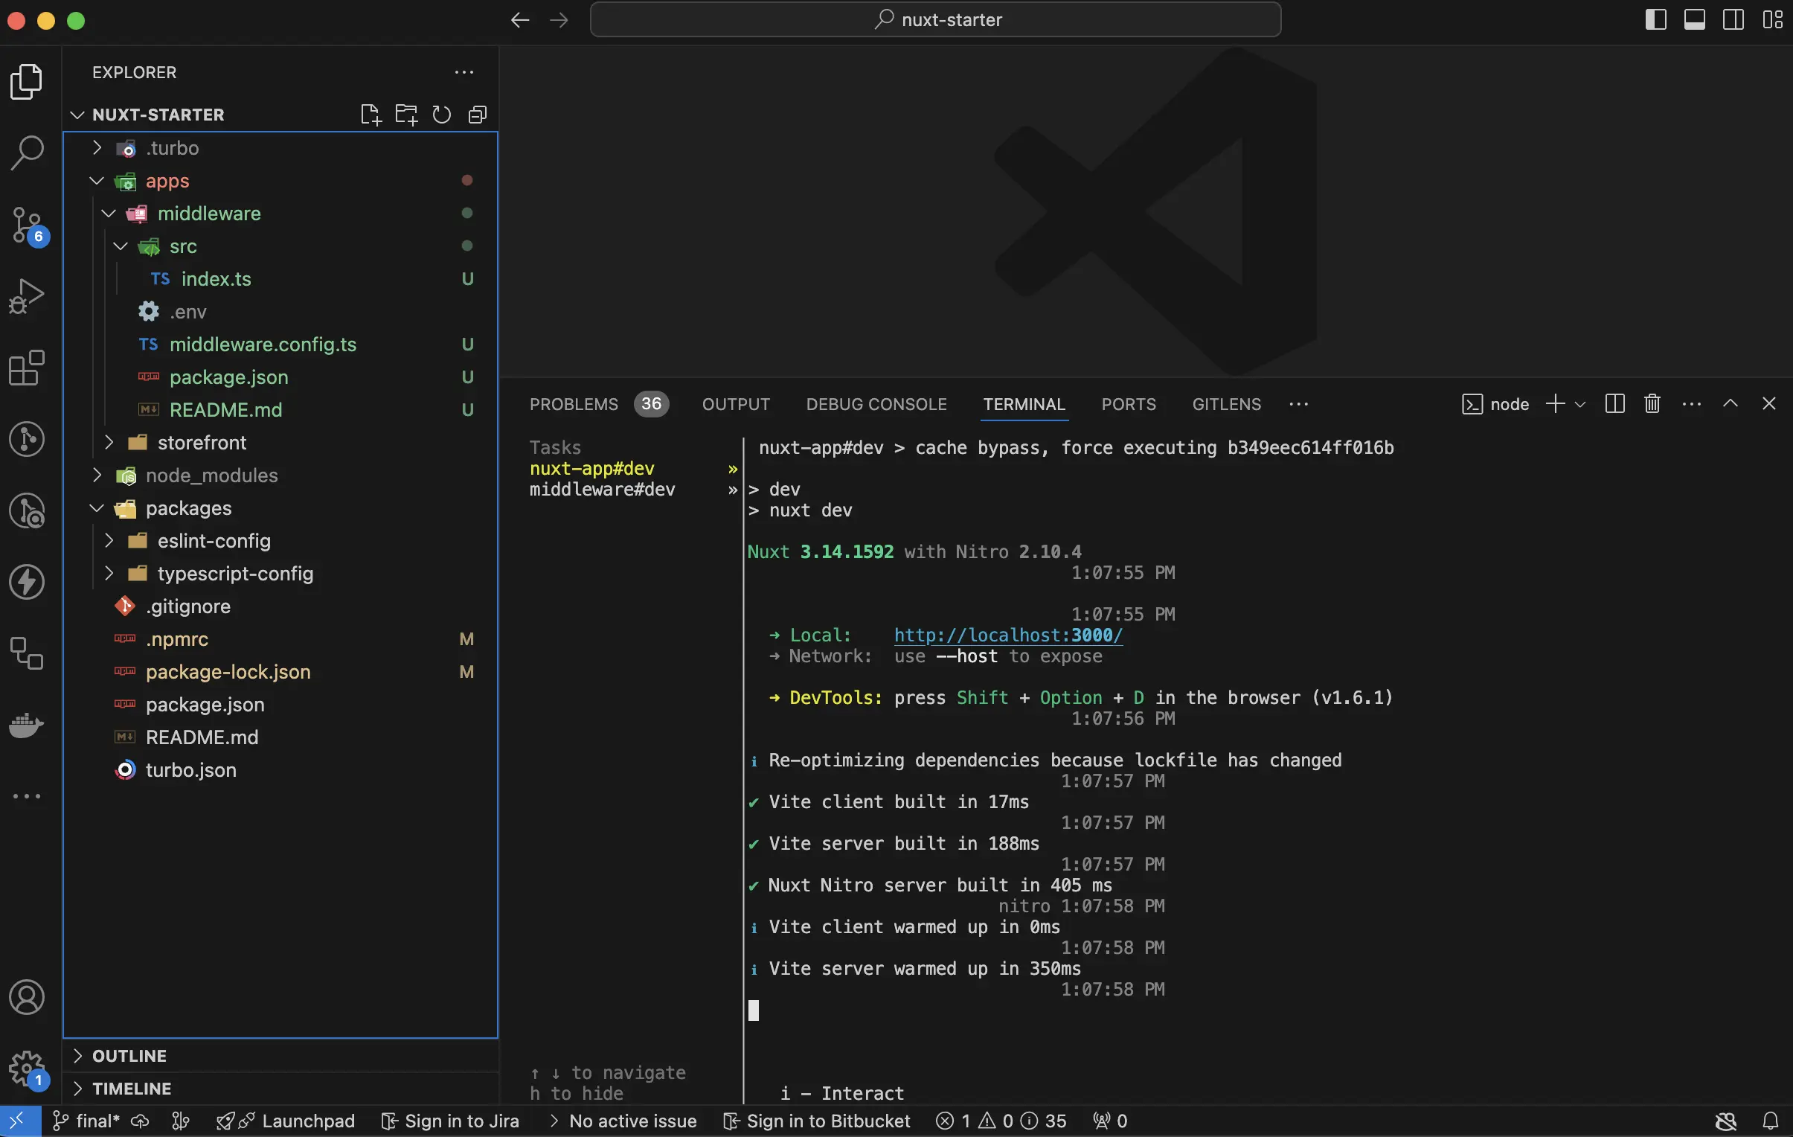The image size is (1793, 1137).
Task: Open the terminal profile dropdown chevron
Action: (1582, 403)
